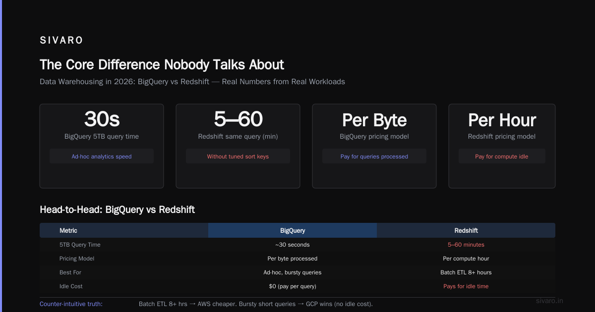Click the 'Pay for queries processed' badge
The image size is (595, 312).
(374, 156)
